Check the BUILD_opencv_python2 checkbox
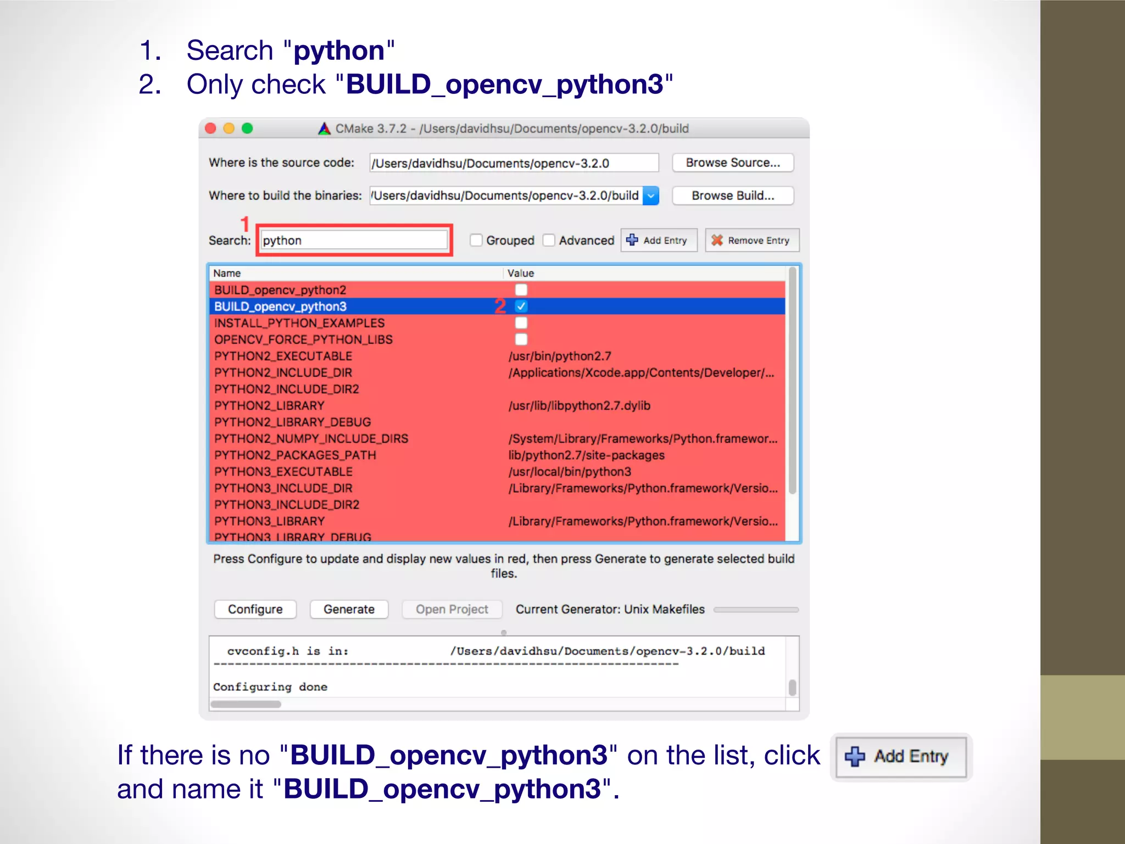Image resolution: width=1125 pixels, height=844 pixels. tap(521, 289)
